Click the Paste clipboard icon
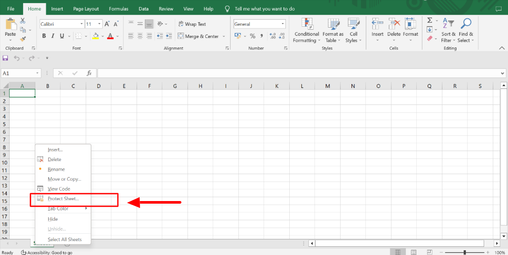This screenshot has width=508, height=255. point(11,24)
